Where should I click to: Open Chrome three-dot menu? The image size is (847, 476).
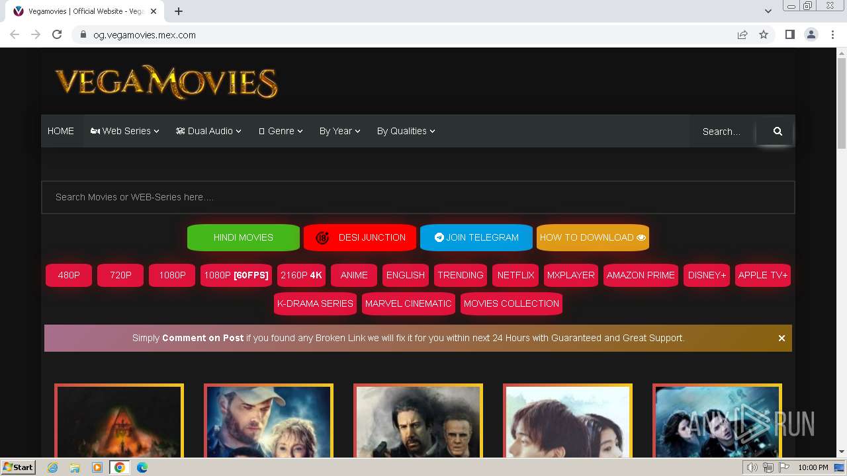(x=832, y=34)
